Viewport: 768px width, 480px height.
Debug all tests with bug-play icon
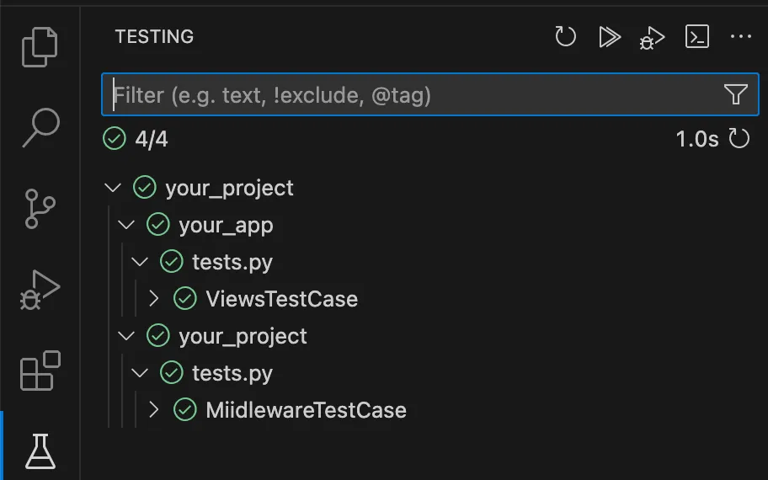coord(653,38)
